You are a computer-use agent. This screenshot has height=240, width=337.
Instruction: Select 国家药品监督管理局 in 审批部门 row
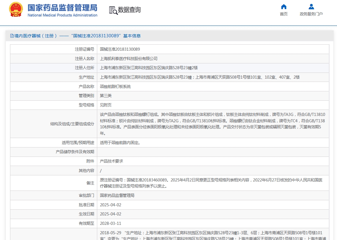(x=117, y=195)
